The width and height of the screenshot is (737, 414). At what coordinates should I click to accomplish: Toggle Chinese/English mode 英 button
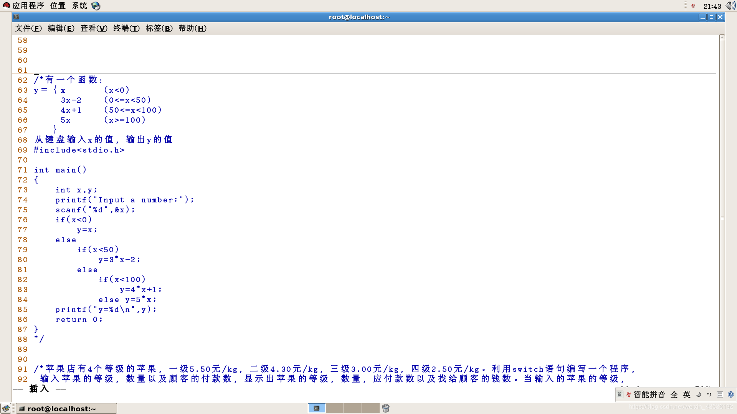(x=687, y=394)
